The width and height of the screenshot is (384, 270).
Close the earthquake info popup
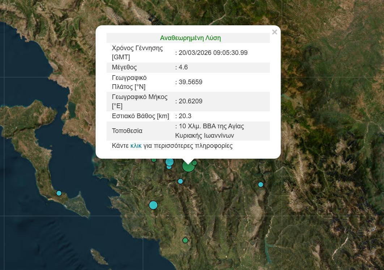[x=274, y=32]
